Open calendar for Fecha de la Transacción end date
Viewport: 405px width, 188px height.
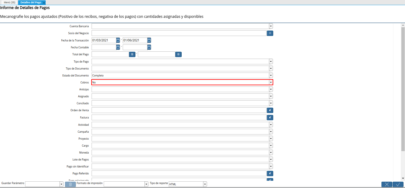149,40
